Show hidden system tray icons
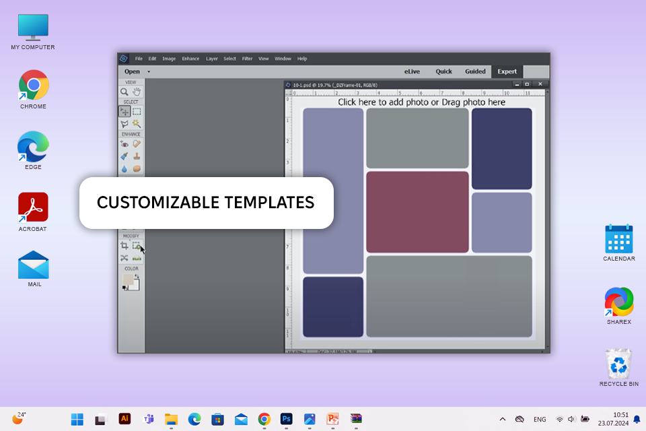Image resolution: width=646 pixels, height=431 pixels. (x=502, y=419)
